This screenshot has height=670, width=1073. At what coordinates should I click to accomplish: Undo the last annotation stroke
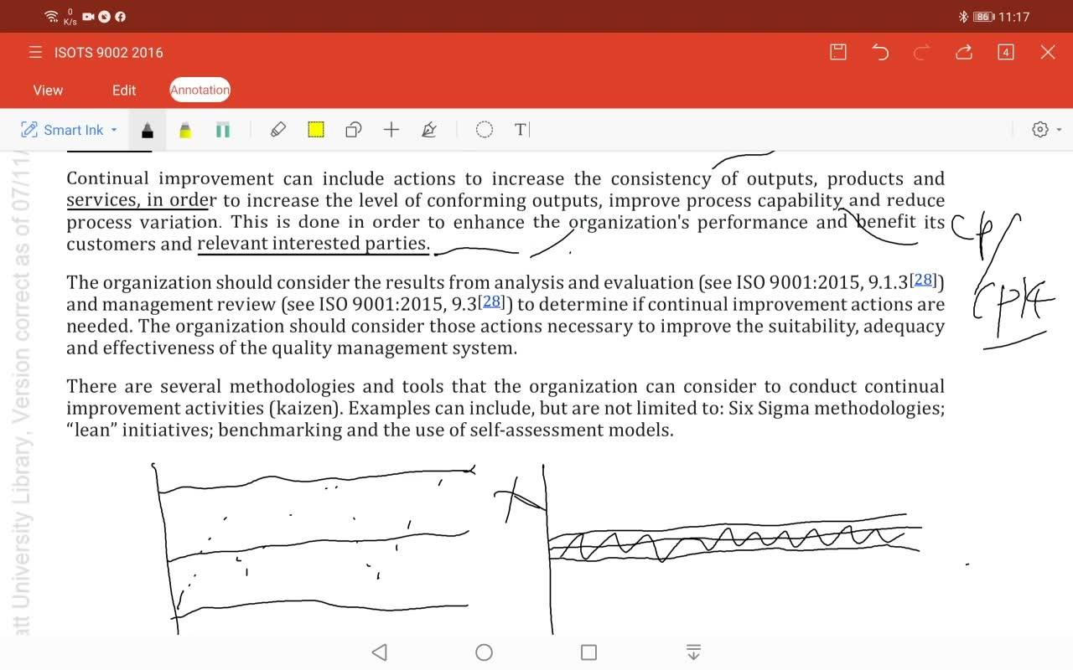[879, 52]
